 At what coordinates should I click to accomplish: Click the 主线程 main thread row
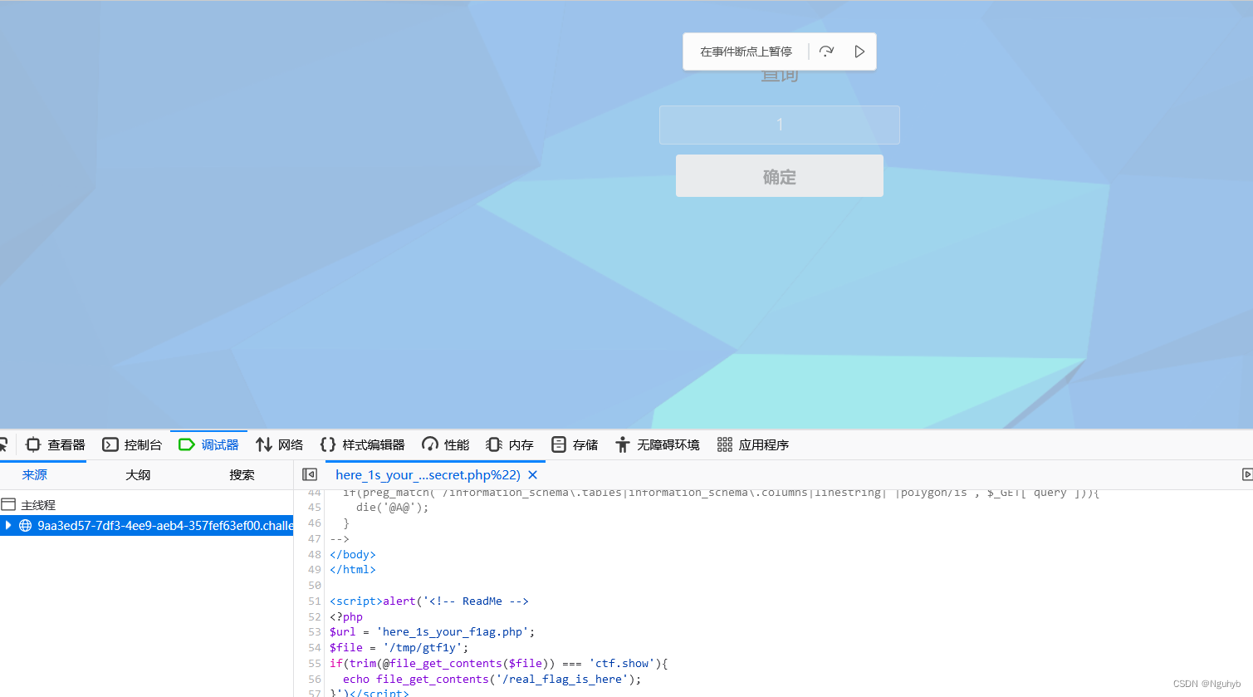146,505
